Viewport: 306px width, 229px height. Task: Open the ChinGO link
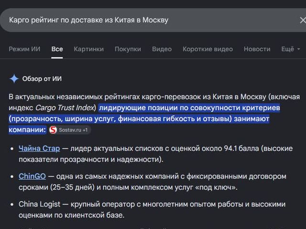[32, 177]
